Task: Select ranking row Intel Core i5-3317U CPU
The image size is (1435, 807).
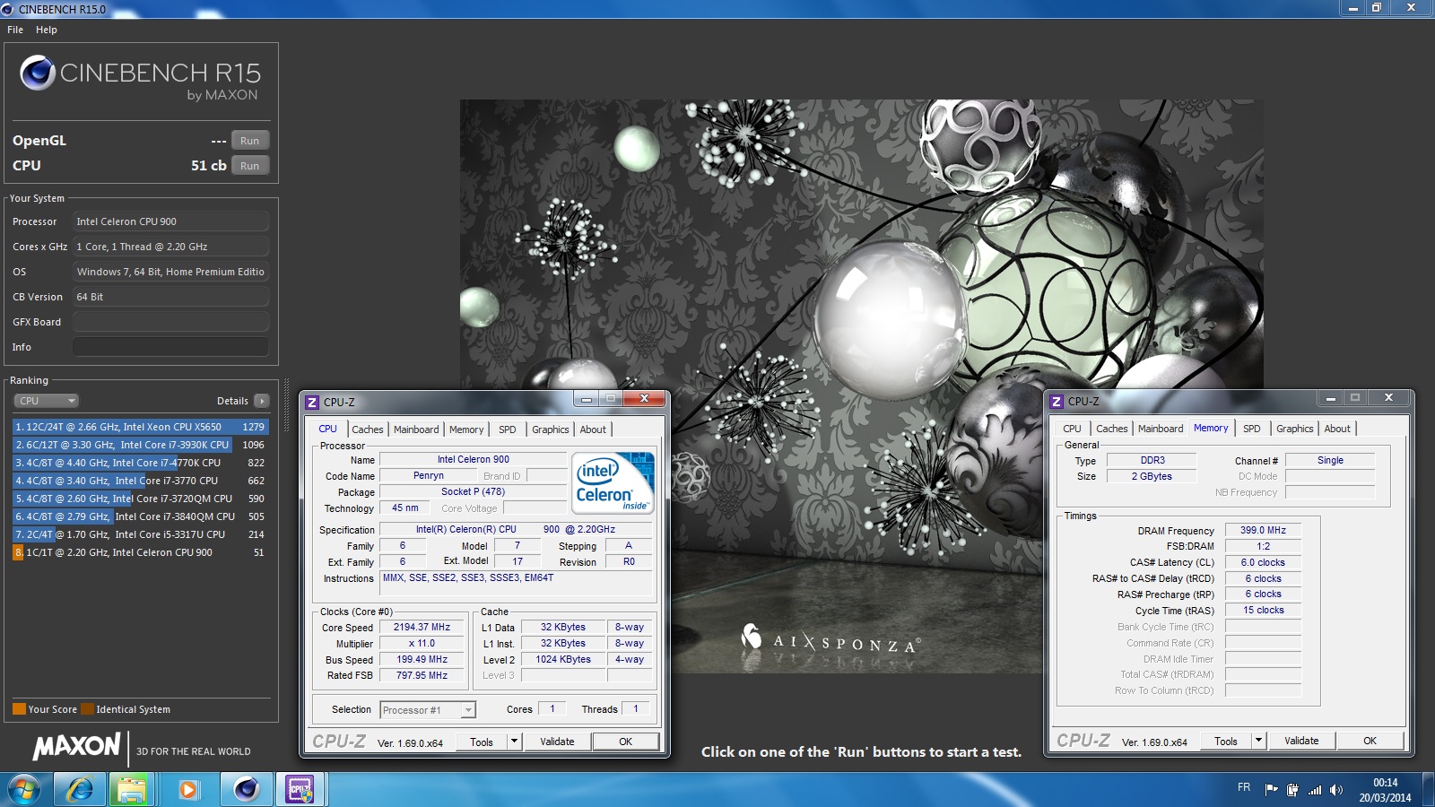Action: pos(140,534)
